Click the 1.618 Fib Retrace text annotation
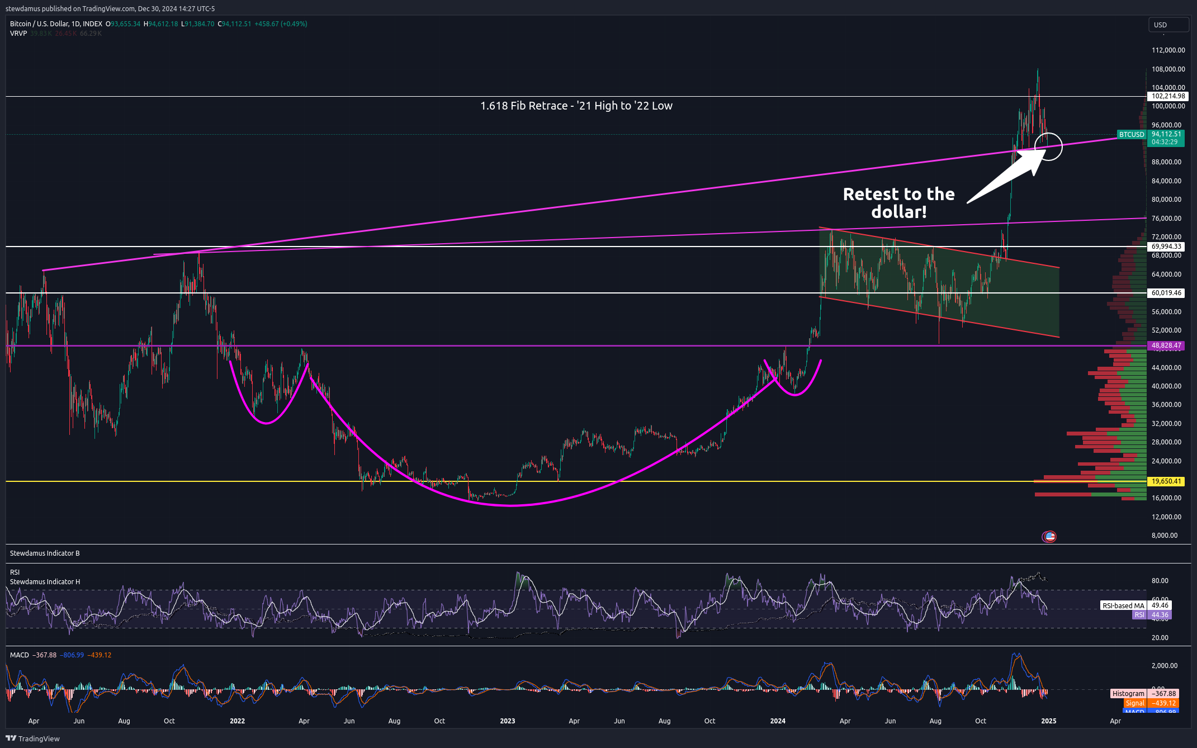The height and width of the screenshot is (748, 1197). [576, 106]
